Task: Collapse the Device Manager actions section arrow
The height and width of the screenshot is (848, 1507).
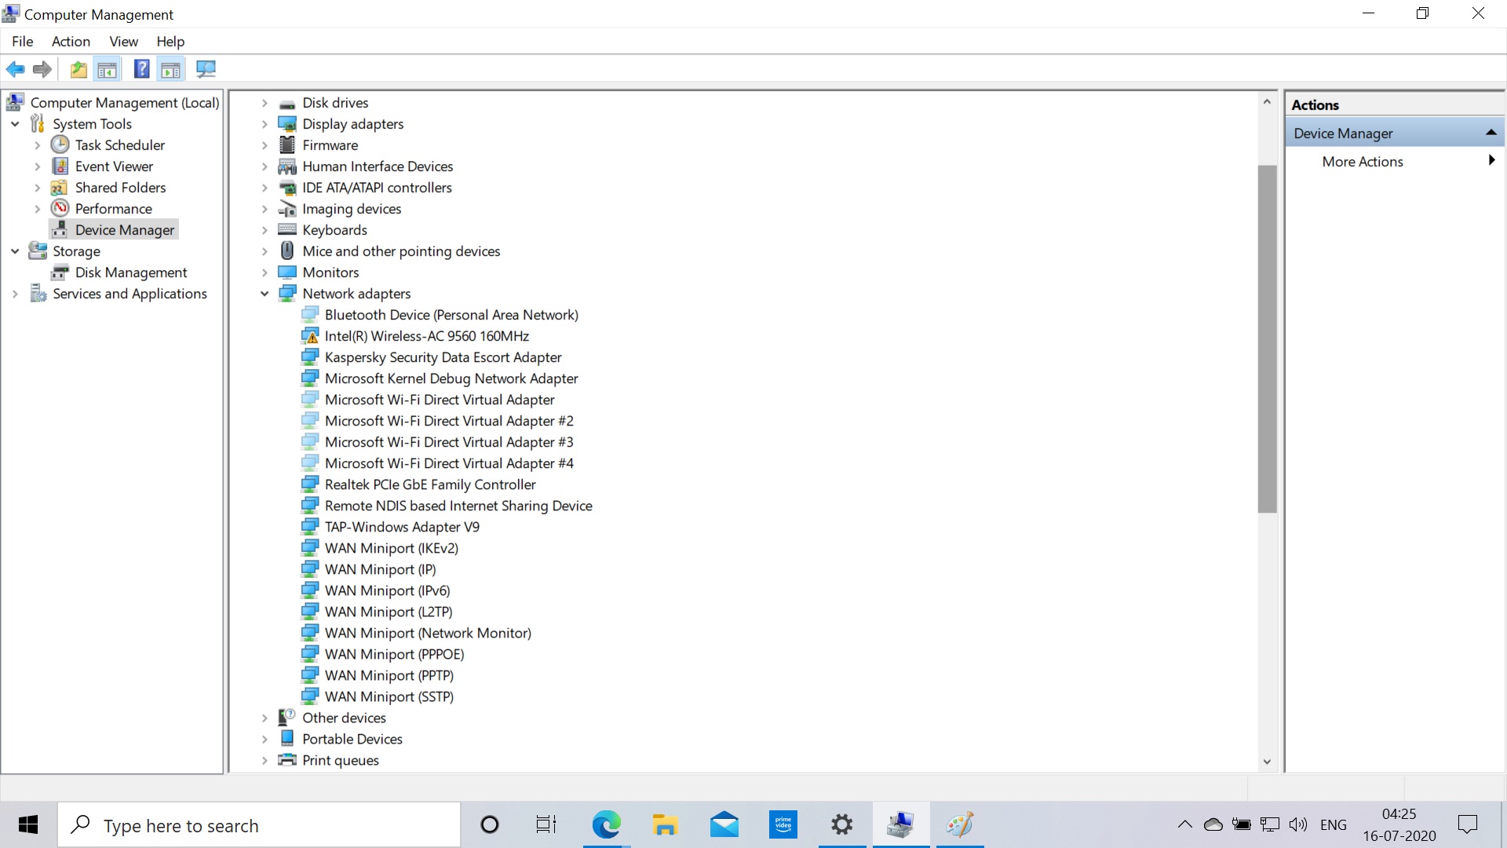Action: click(x=1491, y=133)
